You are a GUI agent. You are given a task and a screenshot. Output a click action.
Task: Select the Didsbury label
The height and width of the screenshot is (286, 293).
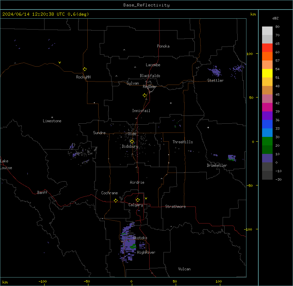(x=130, y=146)
